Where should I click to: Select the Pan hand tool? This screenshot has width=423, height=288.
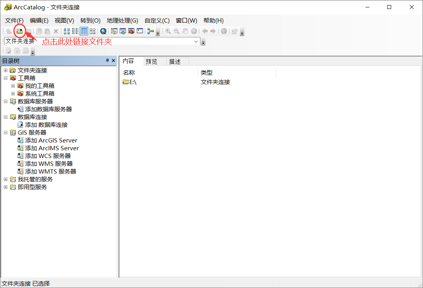(x=185, y=31)
